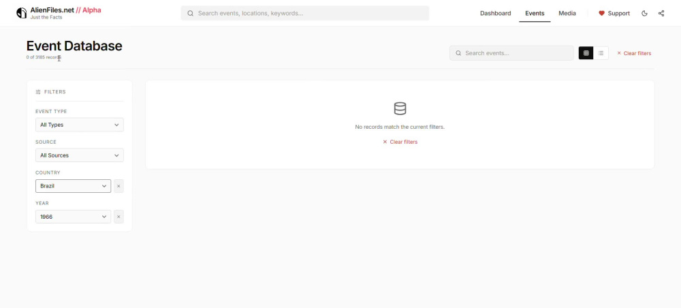681x308 pixels.
Task: Click the magnifier icon in event search
Action: 458,53
